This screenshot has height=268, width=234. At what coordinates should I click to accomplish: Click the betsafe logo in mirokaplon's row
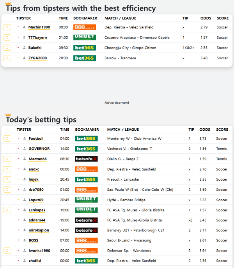coord(86,230)
